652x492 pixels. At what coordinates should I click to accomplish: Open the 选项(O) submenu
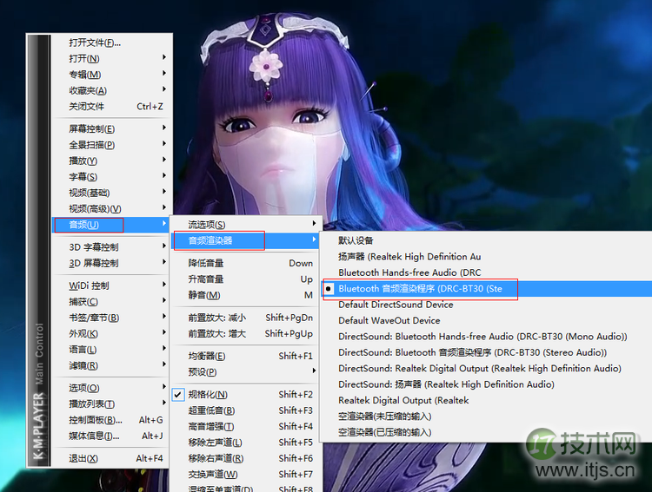111,388
